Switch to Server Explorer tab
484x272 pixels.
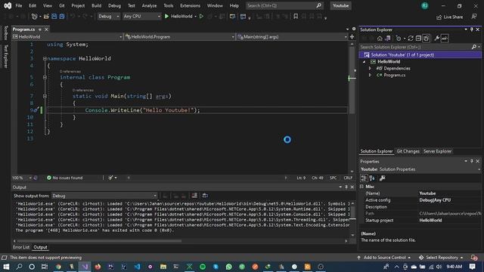click(x=437, y=151)
